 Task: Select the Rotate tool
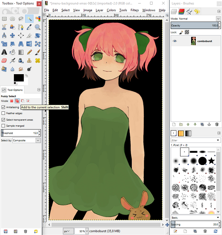pos(38,36)
